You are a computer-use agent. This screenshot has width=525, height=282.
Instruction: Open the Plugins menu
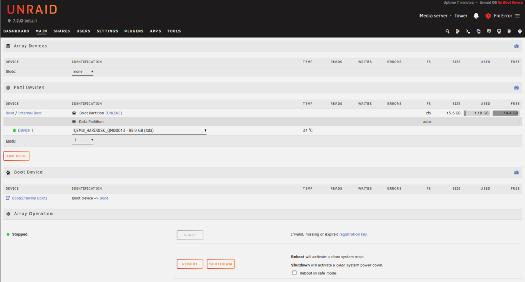pos(134,31)
